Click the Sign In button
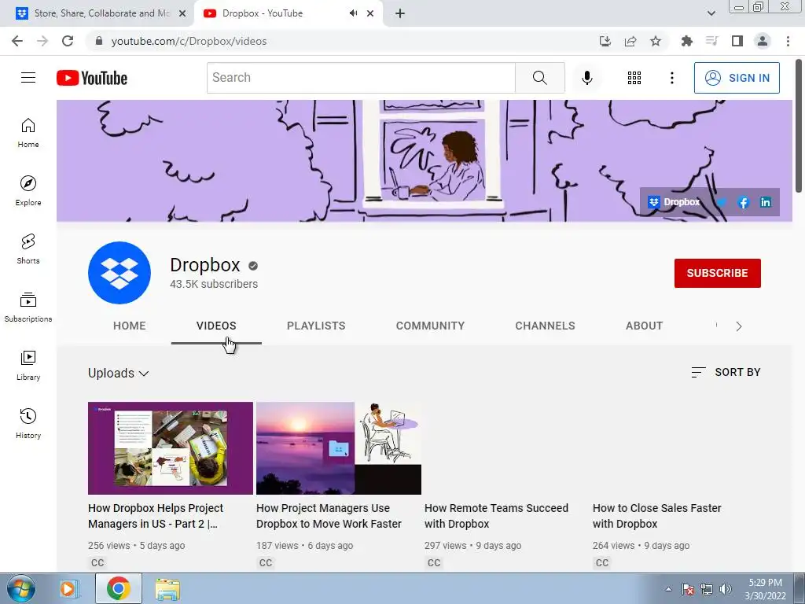Screen dimensions: 805x604 point(737,78)
